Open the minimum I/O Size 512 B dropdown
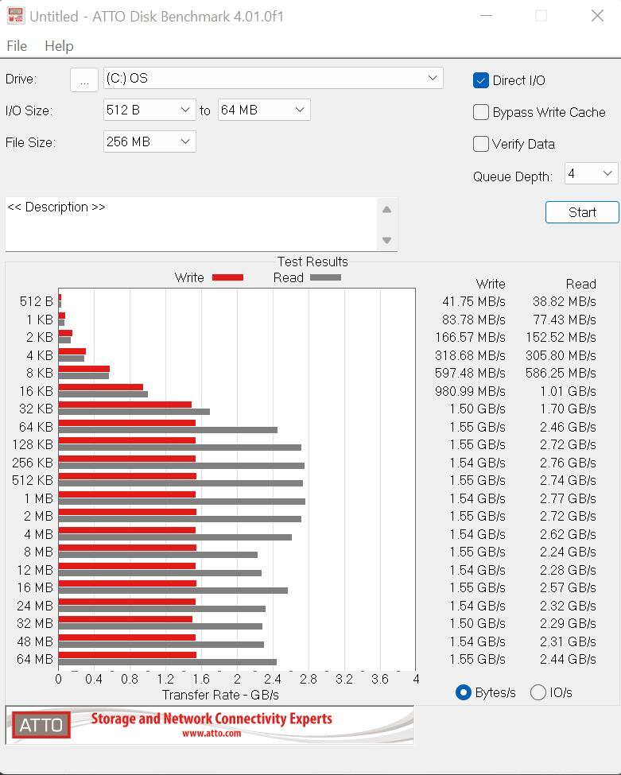 point(149,110)
